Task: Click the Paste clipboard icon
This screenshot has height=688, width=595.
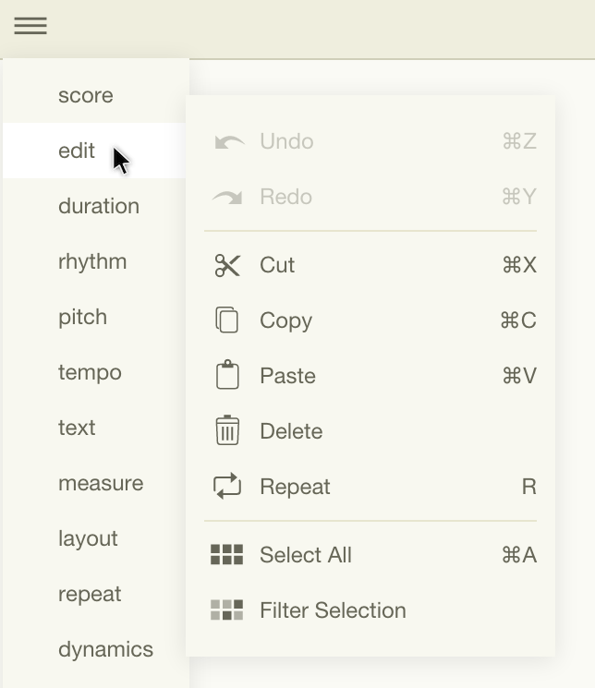Action: [227, 376]
